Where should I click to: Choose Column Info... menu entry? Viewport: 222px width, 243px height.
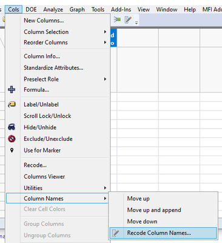(58, 56)
